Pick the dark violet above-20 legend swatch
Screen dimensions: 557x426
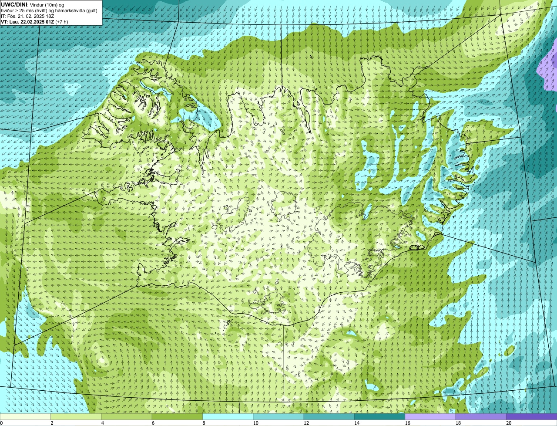pos(531,416)
